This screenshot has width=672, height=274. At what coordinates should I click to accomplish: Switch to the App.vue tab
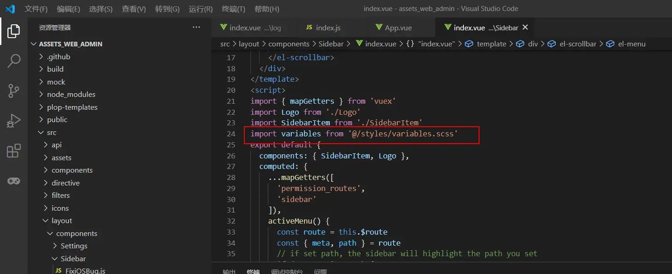pos(398,28)
